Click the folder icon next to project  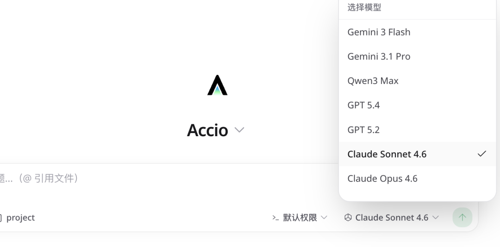click(x=1, y=217)
